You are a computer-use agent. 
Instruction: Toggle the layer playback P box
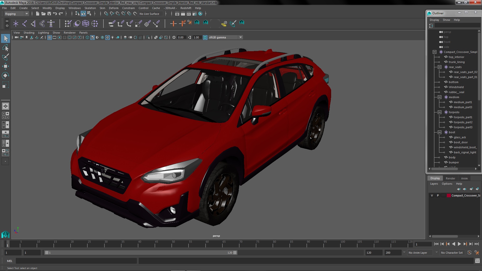pos(438,195)
